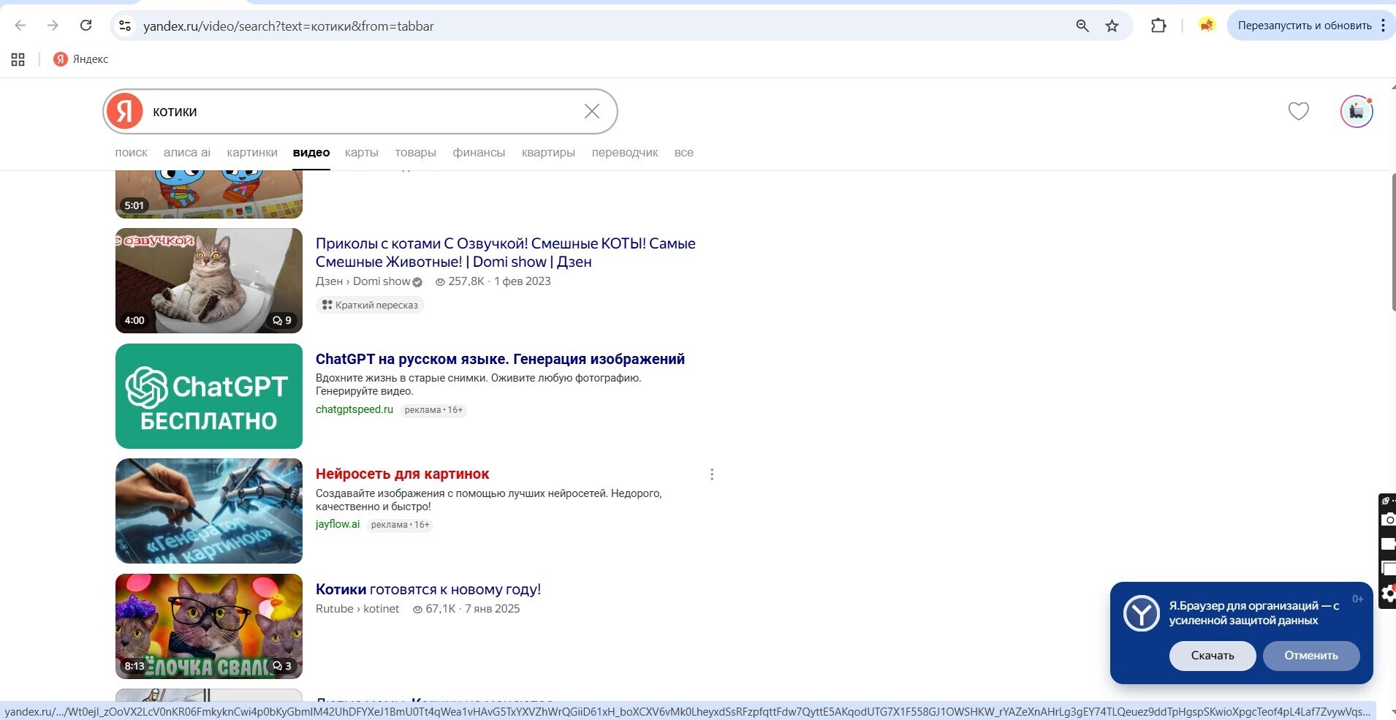The image size is (1396, 720).
Task: Visit the chatgptspeed.ru link
Action: 354,409
